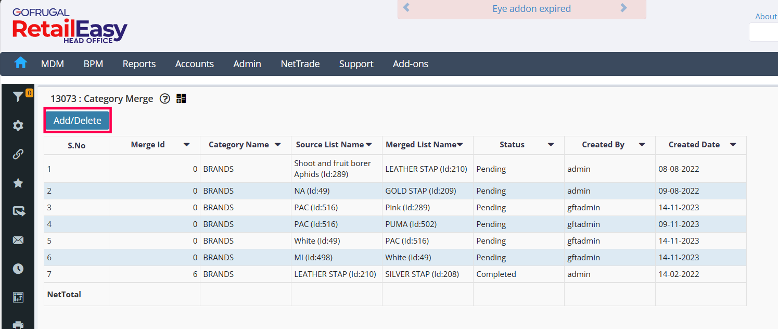The width and height of the screenshot is (778, 329).
Task: Click the envelope mail icon in sidebar
Action: tap(18, 240)
